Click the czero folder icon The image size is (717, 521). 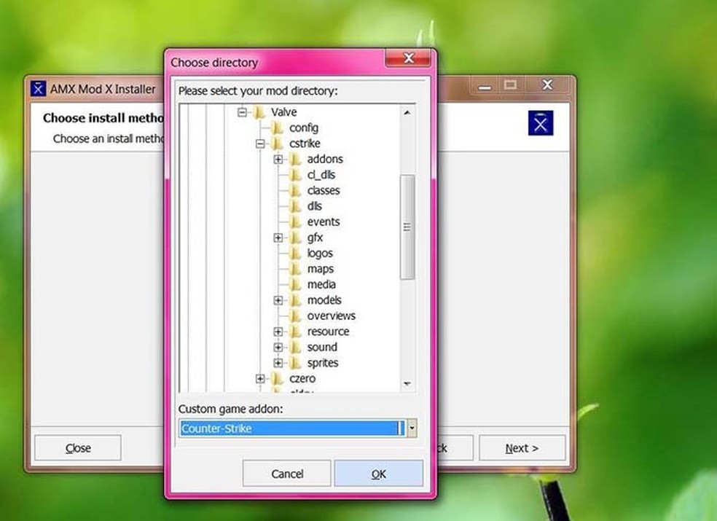(277, 378)
